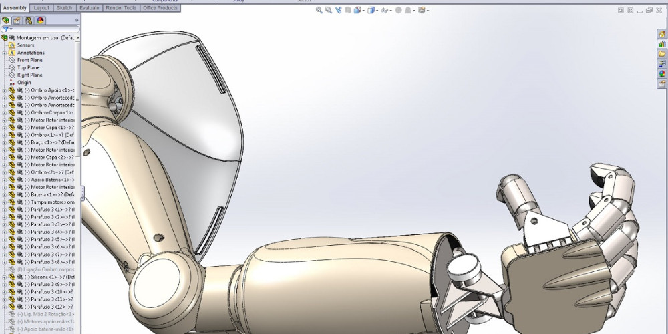Screen dimensions: 668x334
Task: Click the View Settings monitor icon
Action: coord(422,10)
